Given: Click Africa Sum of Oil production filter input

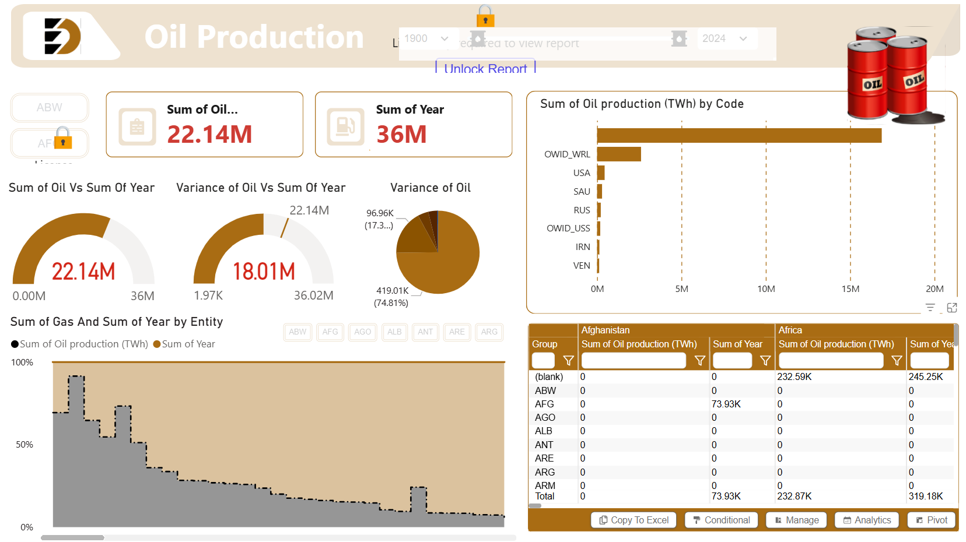Looking at the screenshot, I should point(831,361).
